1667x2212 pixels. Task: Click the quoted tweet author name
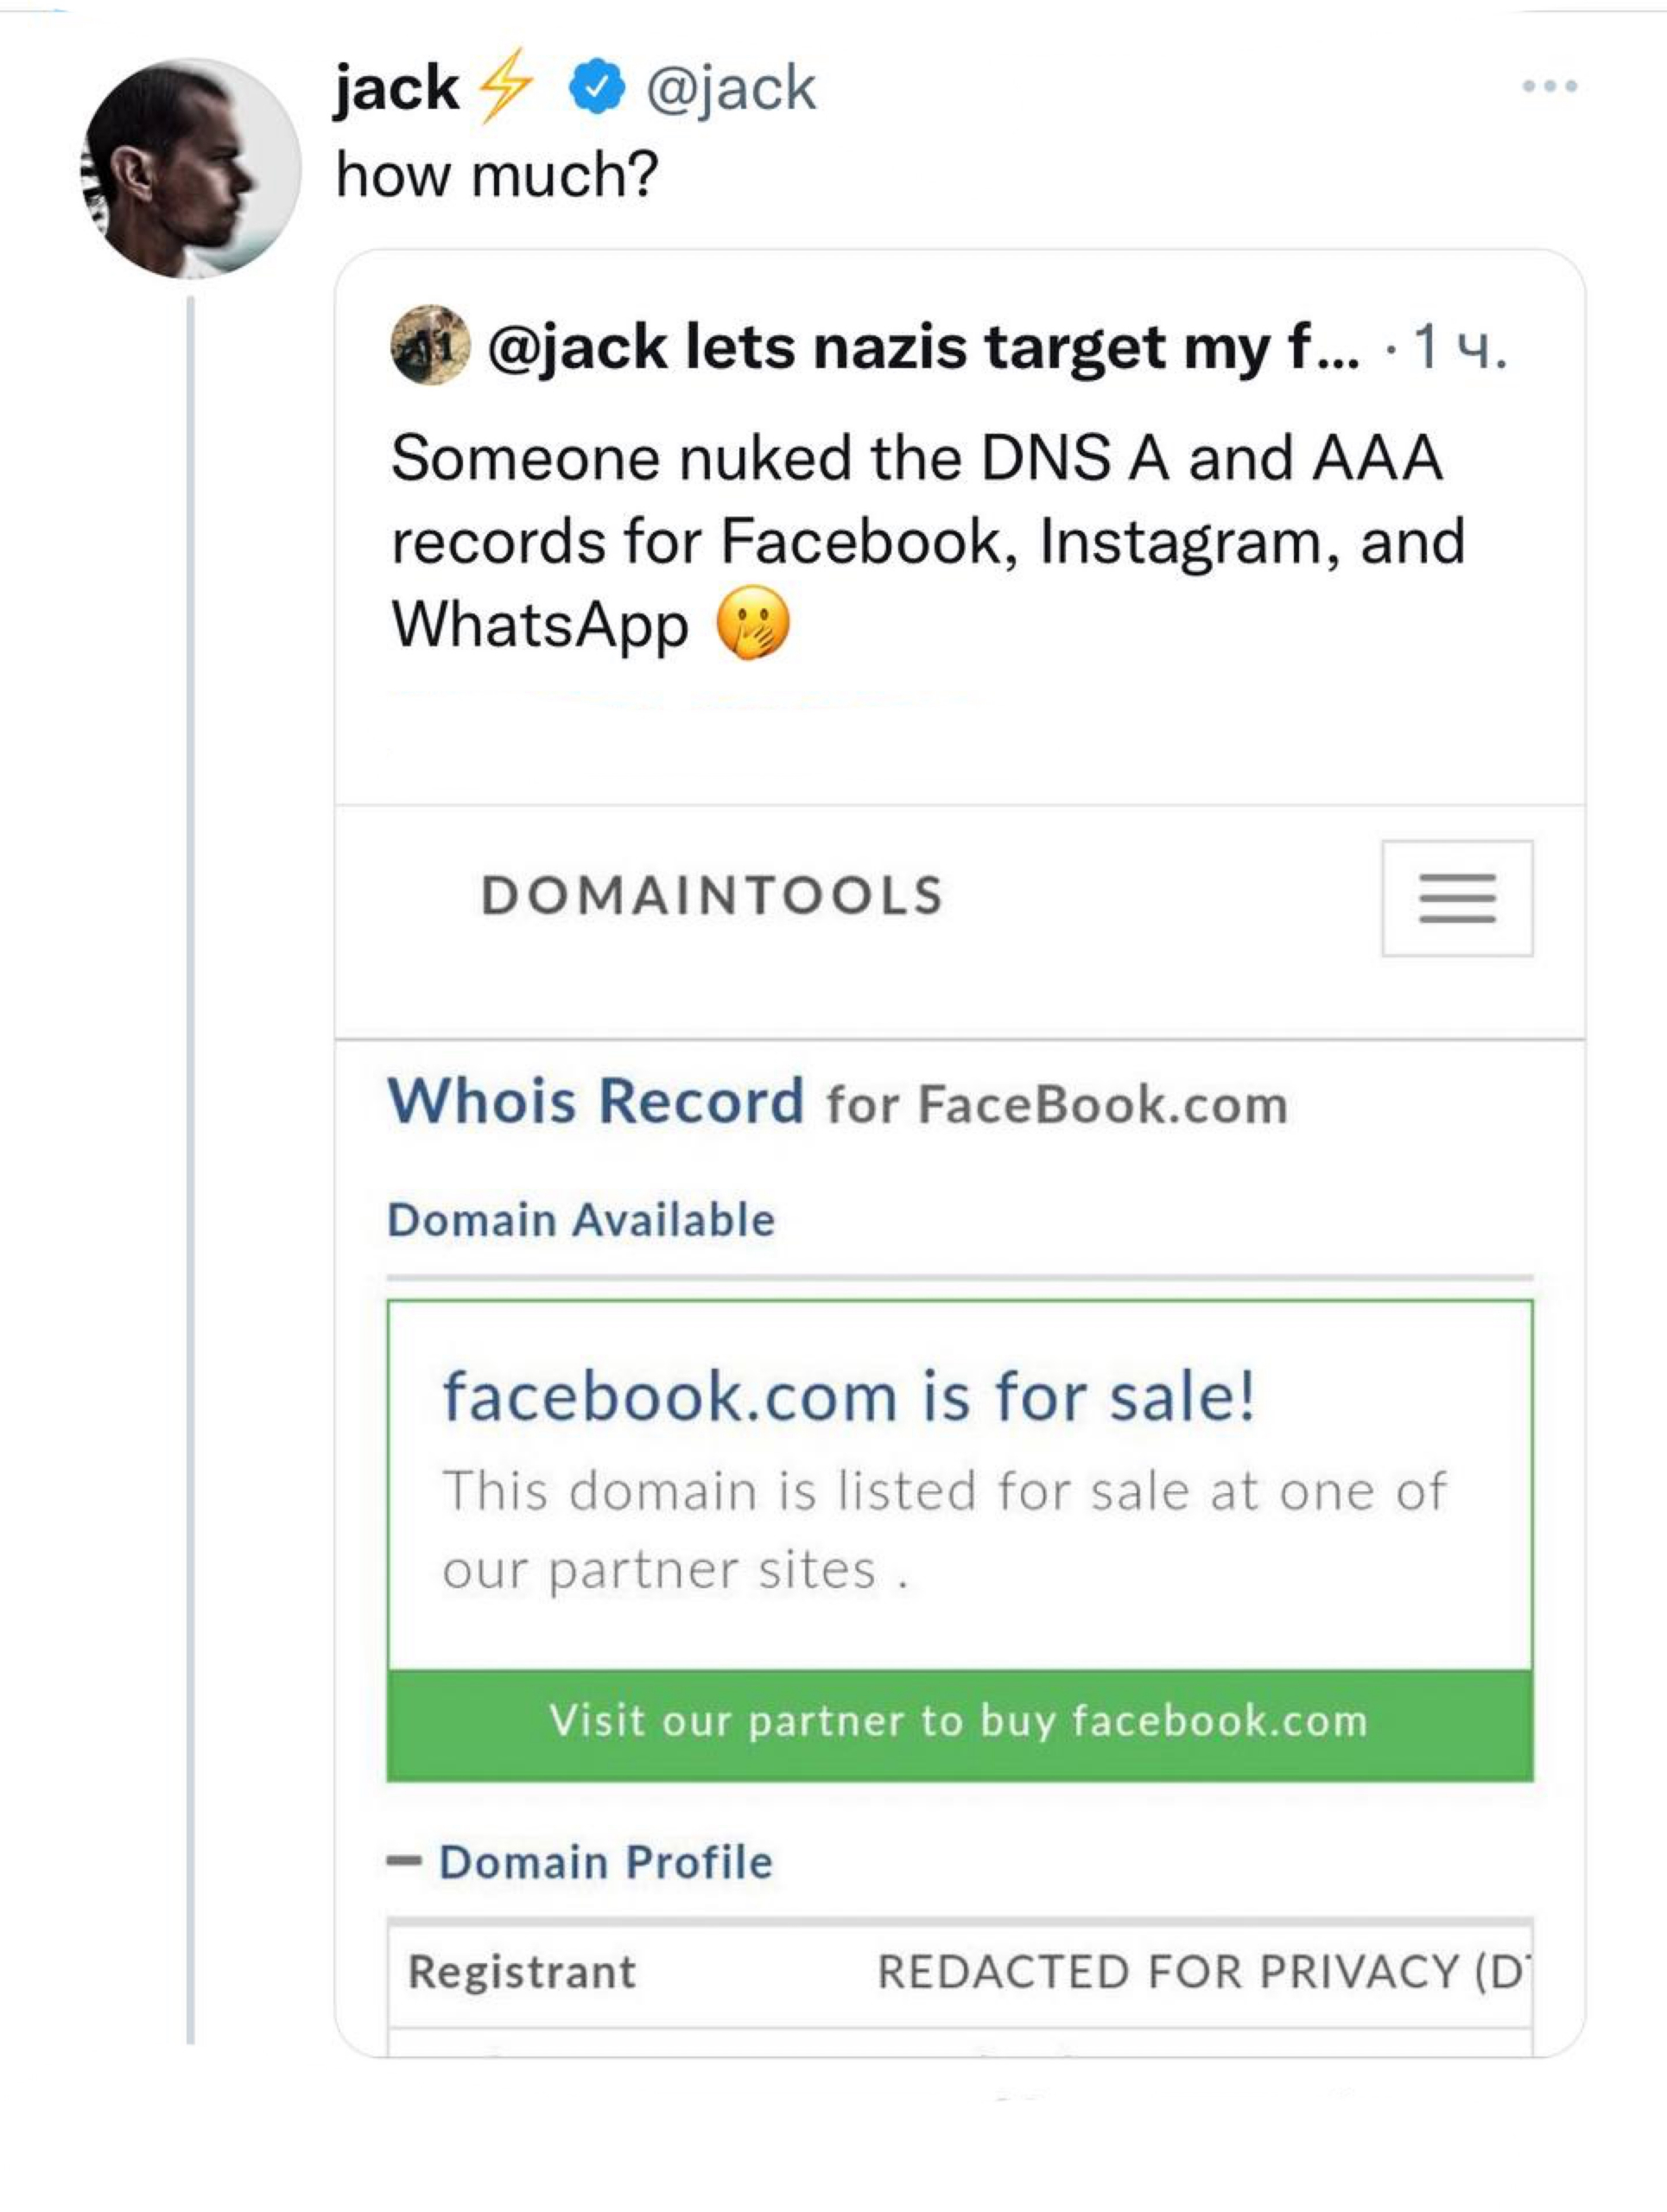tap(923, 347)
